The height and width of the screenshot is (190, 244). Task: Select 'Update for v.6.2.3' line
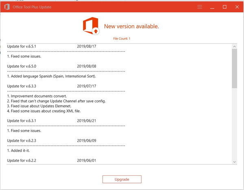(x=22, y=140)
